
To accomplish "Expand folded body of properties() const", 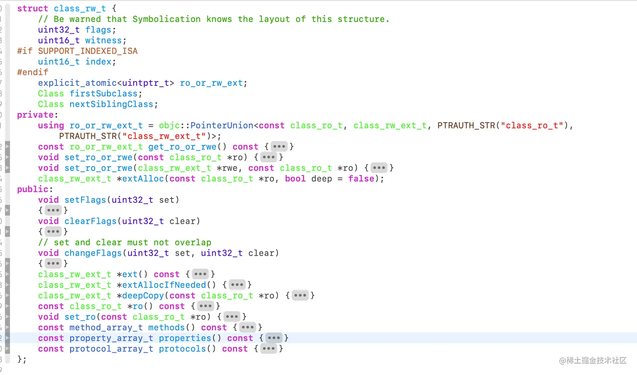I will (274, 338).
